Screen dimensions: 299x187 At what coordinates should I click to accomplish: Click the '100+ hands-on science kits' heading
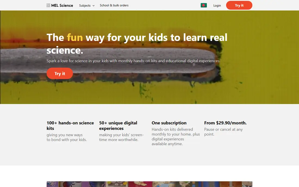click(x=70, y=125)
